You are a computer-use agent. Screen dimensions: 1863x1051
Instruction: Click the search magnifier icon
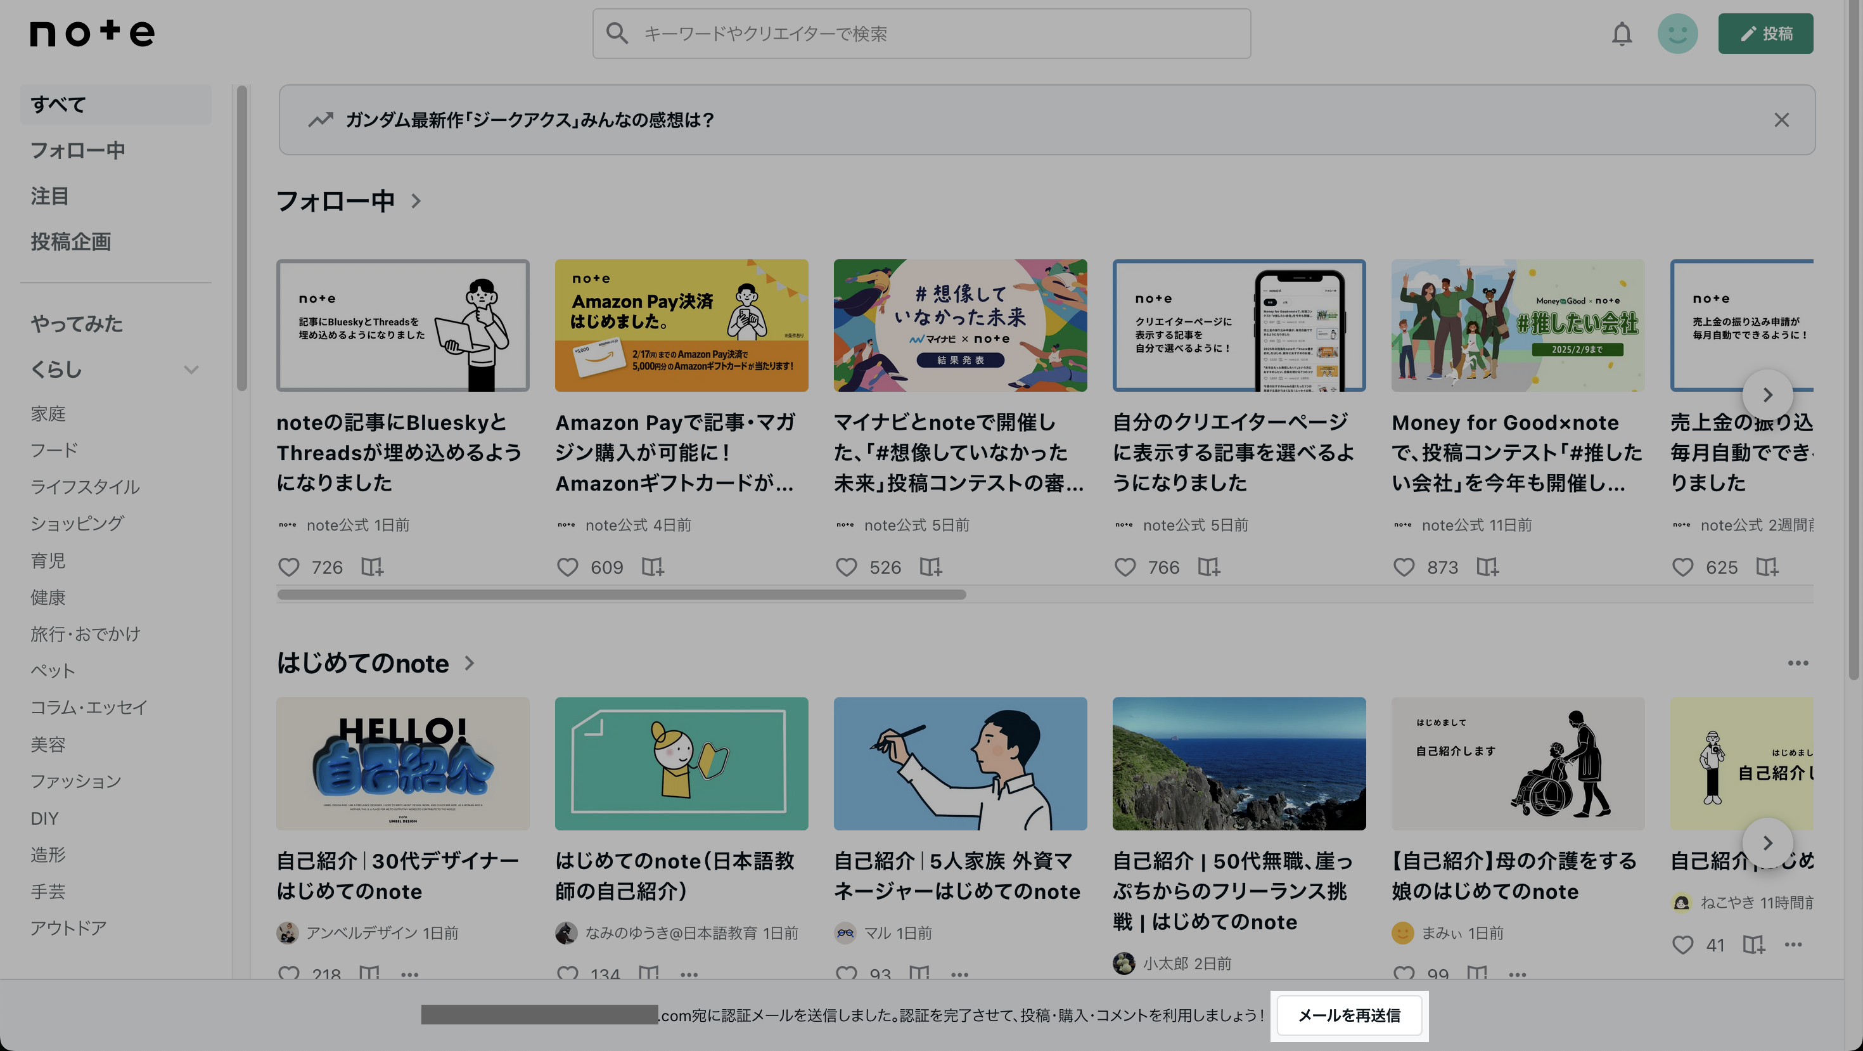(x=617, y=33)
